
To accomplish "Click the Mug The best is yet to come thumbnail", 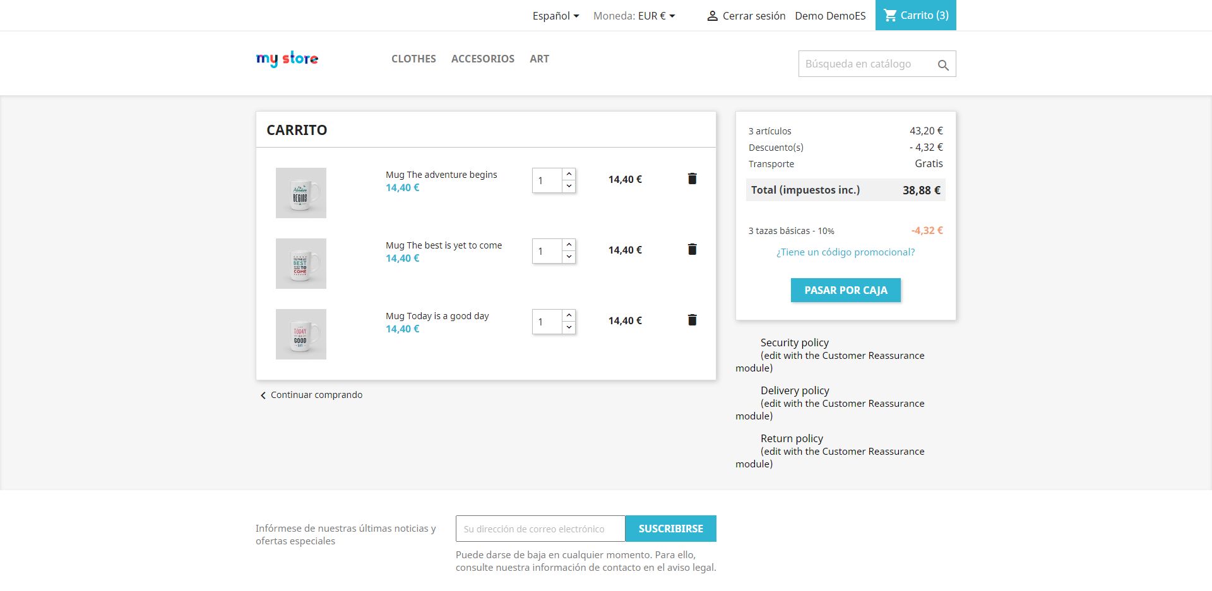I will click(x=301, y=264).
